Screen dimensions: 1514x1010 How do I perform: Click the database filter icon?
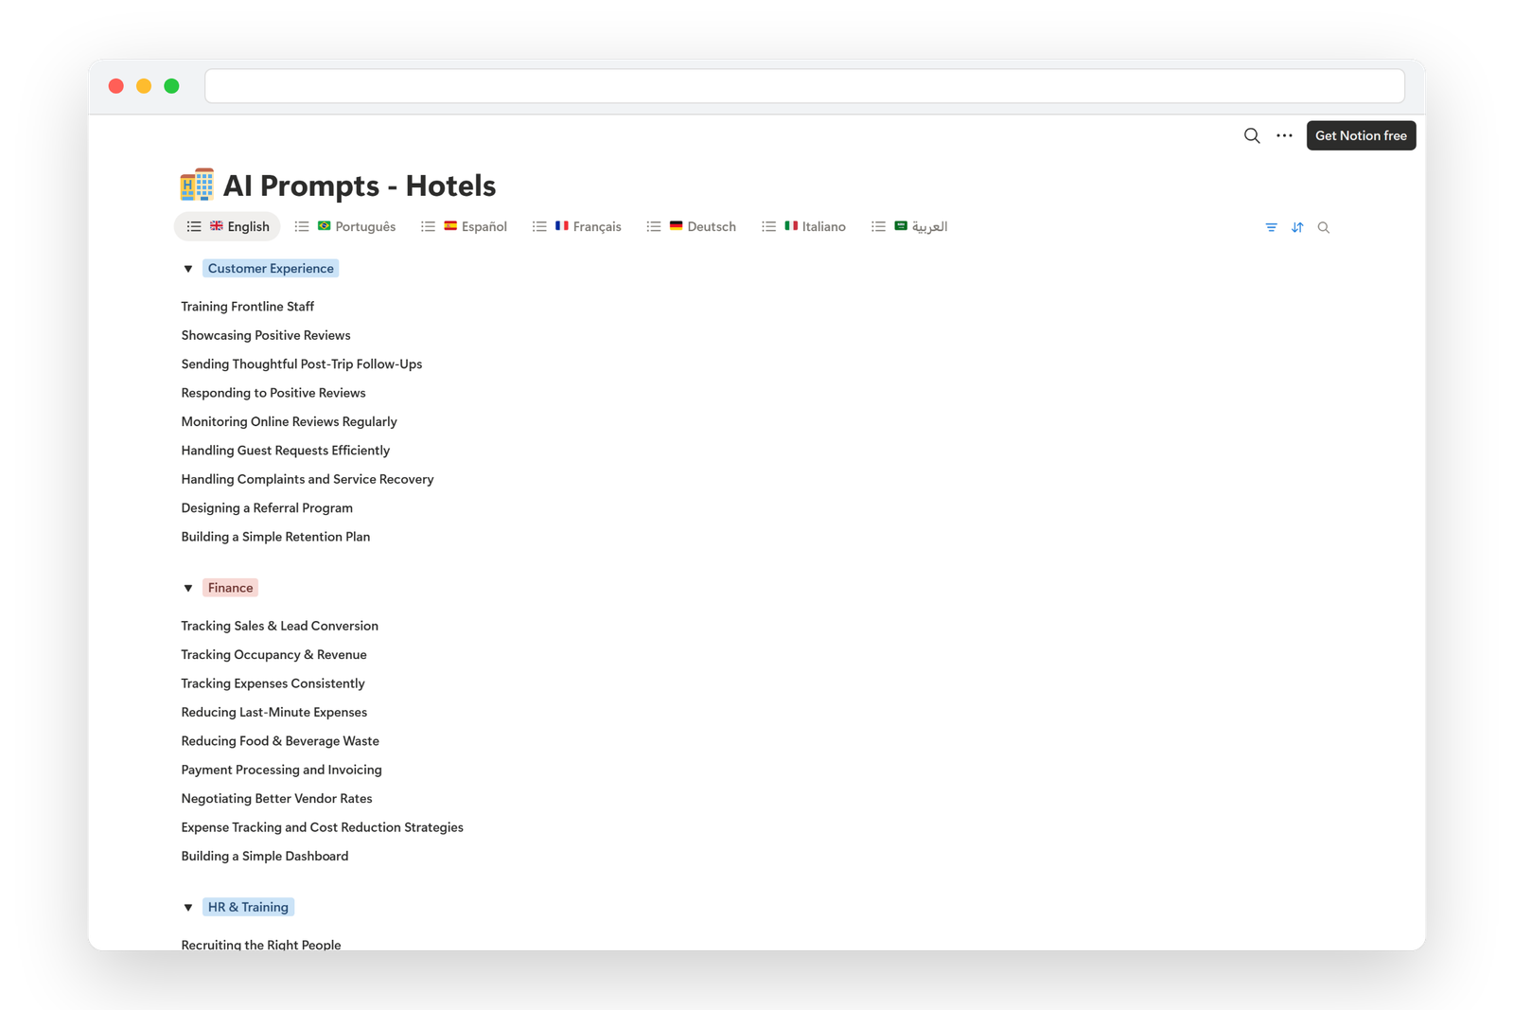tap(1271, 227)
